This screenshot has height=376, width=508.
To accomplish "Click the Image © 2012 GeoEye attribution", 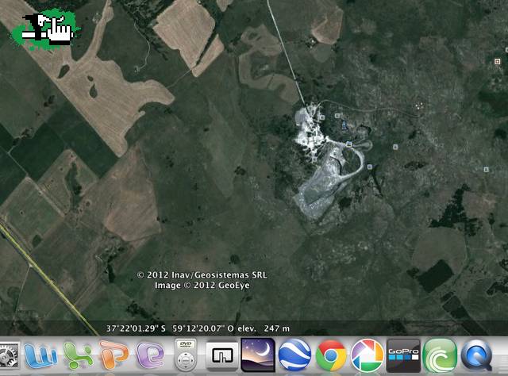I will pyautogui.click(x=202, y=286).
